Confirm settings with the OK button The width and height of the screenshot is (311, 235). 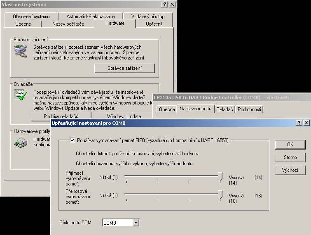pos(290,145)
